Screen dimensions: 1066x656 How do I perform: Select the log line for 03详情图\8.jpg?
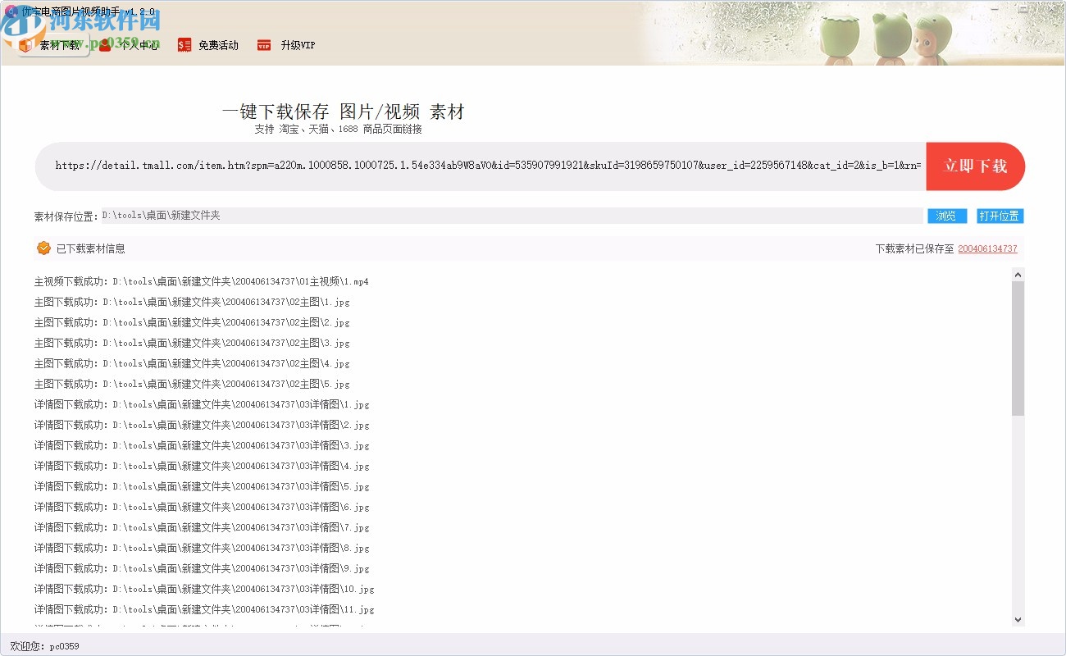click(202, 548)
